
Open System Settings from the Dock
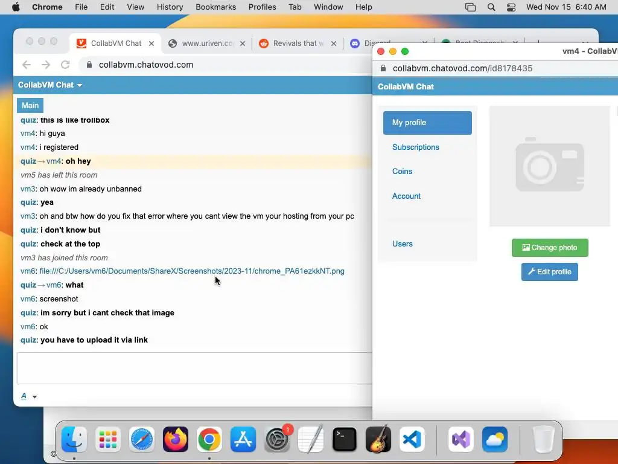coord(277,439)
